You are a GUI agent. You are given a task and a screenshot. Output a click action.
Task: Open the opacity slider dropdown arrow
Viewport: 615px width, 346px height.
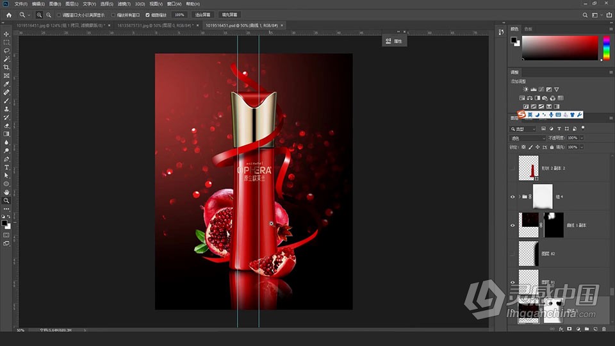[582, 138]
